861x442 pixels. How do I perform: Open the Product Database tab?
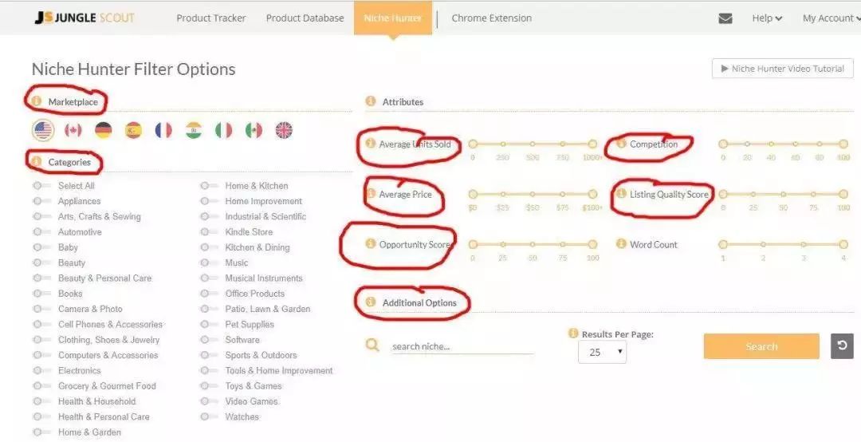pos(305,18)
